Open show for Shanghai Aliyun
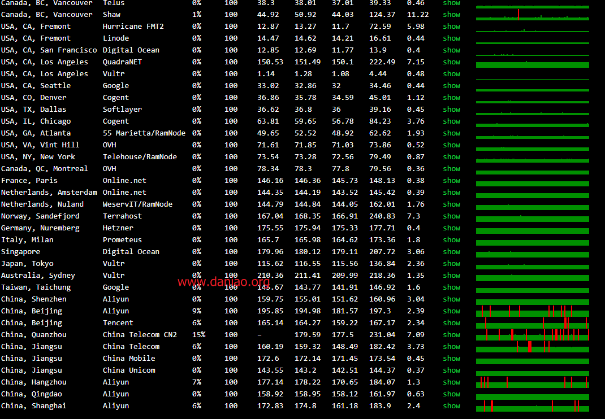This screenshot has width=605, height=419. tap(451, 406)
